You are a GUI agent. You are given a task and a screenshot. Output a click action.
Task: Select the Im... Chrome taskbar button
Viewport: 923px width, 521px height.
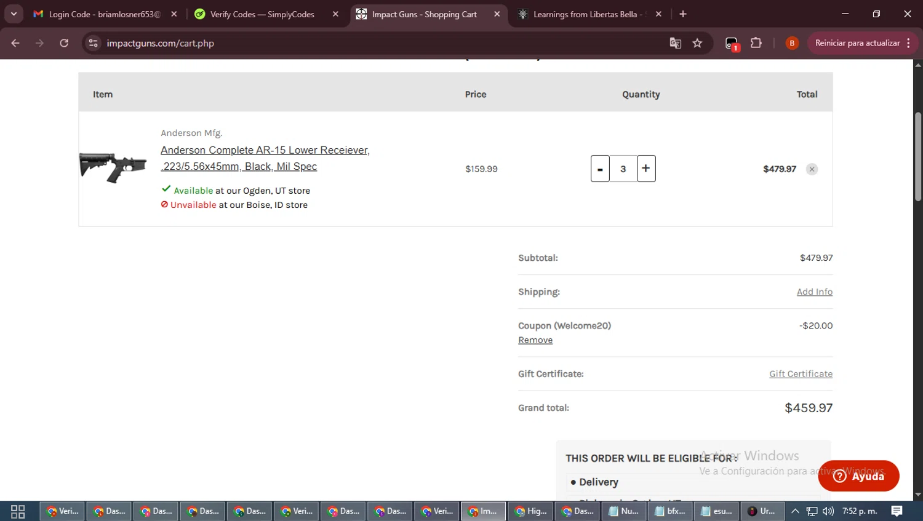(483, 511)
